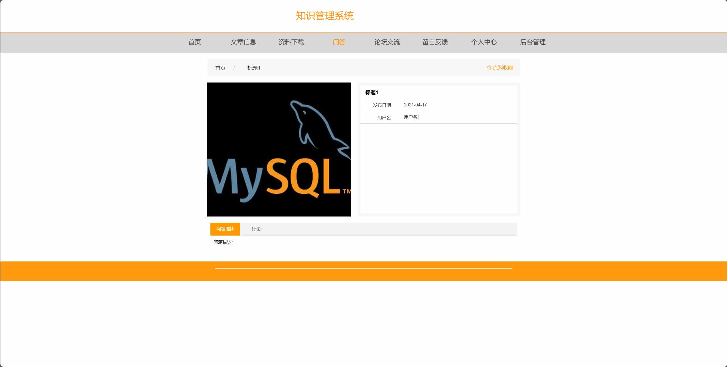Click the 用户名 label
Screen dimensions: 727x367
click(x=385, y=117)
